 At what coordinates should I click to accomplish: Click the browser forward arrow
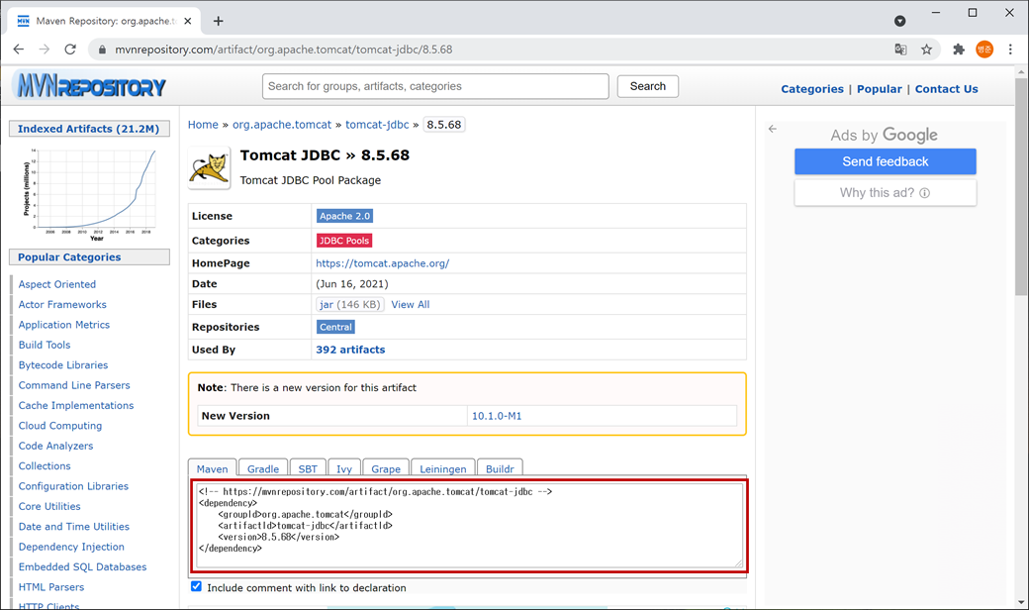coord(44,50)
